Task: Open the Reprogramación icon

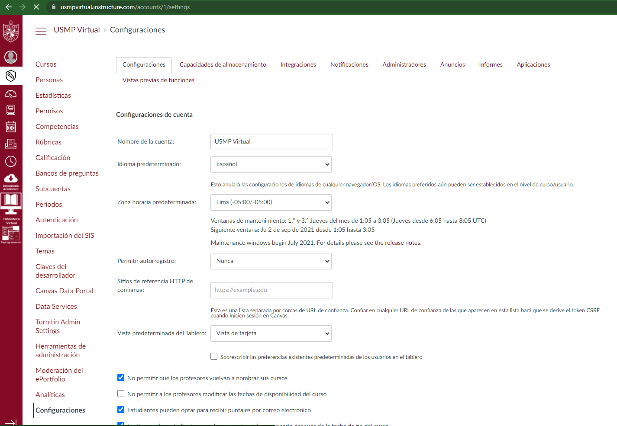Action: click(11, 235)
